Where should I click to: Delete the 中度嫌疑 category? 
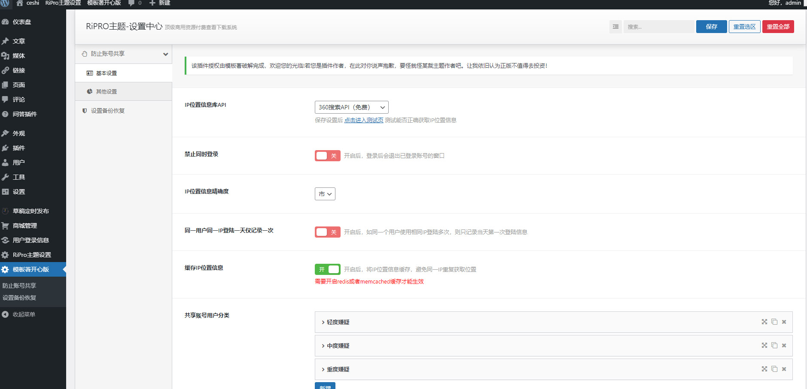[784, 345]
